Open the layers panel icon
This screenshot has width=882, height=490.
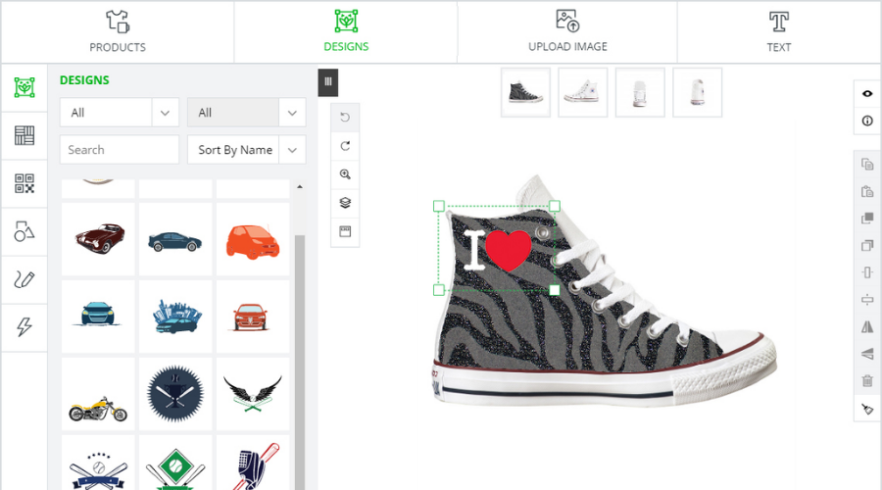click(x=345, y=203)
